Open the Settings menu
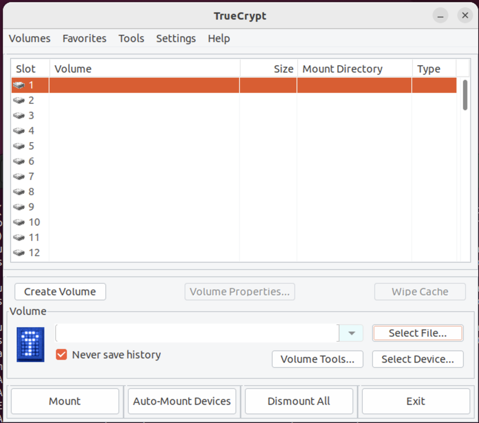This screenshot has width=479, height=423. pos(176,38)
